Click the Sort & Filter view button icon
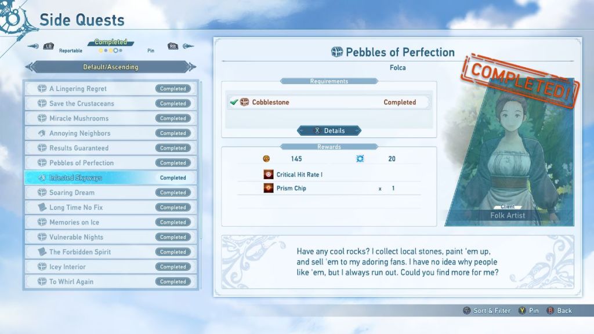The height and width of the screenshot is (334, 594). (x=467, y=311)
